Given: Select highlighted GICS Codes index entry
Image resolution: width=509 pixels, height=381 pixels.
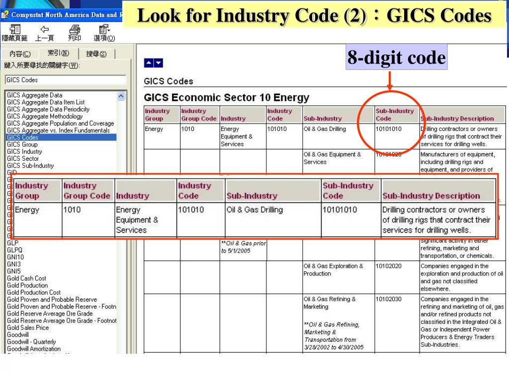Looking at the screenshot, I should point(61,137).
